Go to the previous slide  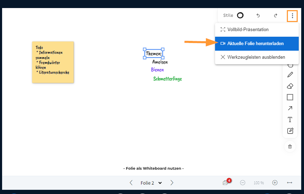(x=131, y=183)
